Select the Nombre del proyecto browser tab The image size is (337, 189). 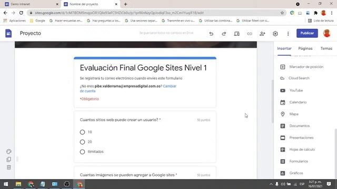tap(90, 4)
